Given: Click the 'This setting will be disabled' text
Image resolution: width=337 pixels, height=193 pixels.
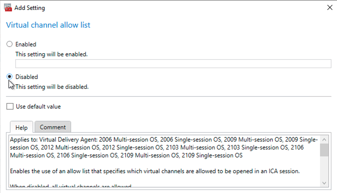Looking at the screenshot, I should pyautogui.click(x=52, y=87).
